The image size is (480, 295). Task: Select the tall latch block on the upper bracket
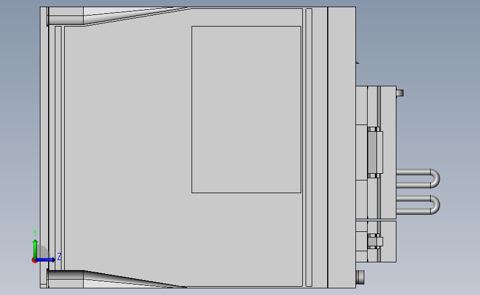[375, 152]
